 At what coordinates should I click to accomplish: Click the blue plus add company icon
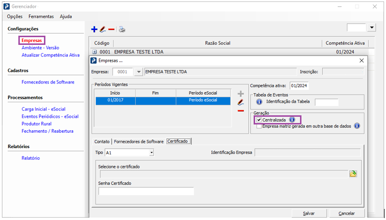tap(94, 29)
